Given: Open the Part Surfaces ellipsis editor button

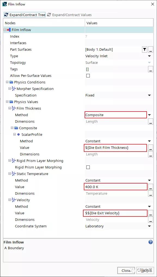Looking at the screenshot, I should (x=150, y=50).
